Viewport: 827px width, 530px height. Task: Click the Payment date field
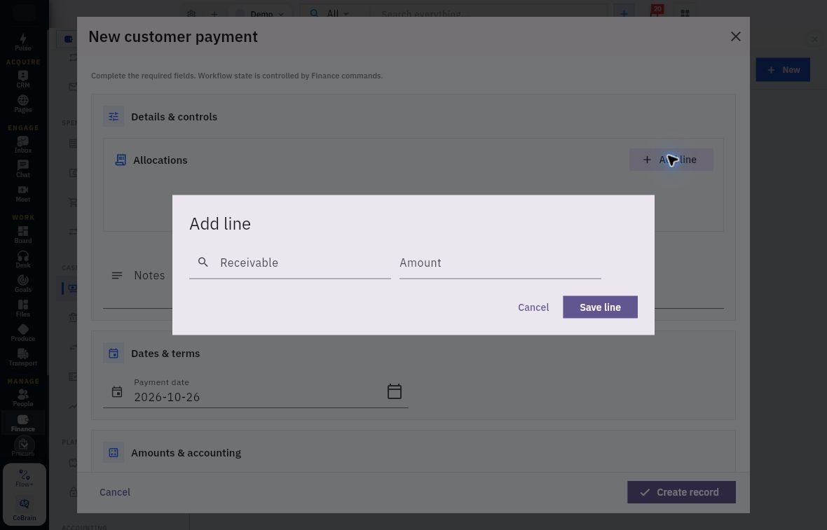[255, 392]
